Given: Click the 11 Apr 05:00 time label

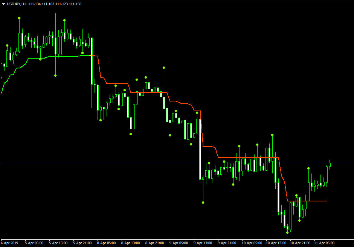Looking at the screenshot, I should (323, 243).
